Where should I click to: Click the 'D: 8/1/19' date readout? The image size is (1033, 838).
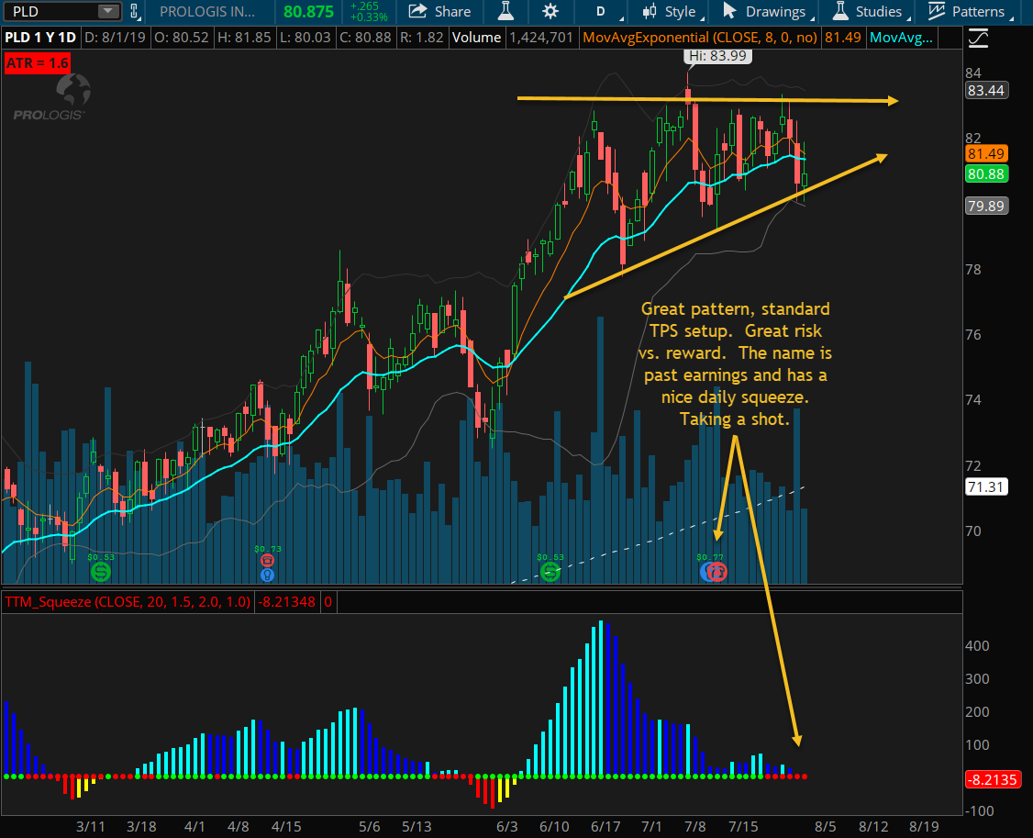pos(116,38)
